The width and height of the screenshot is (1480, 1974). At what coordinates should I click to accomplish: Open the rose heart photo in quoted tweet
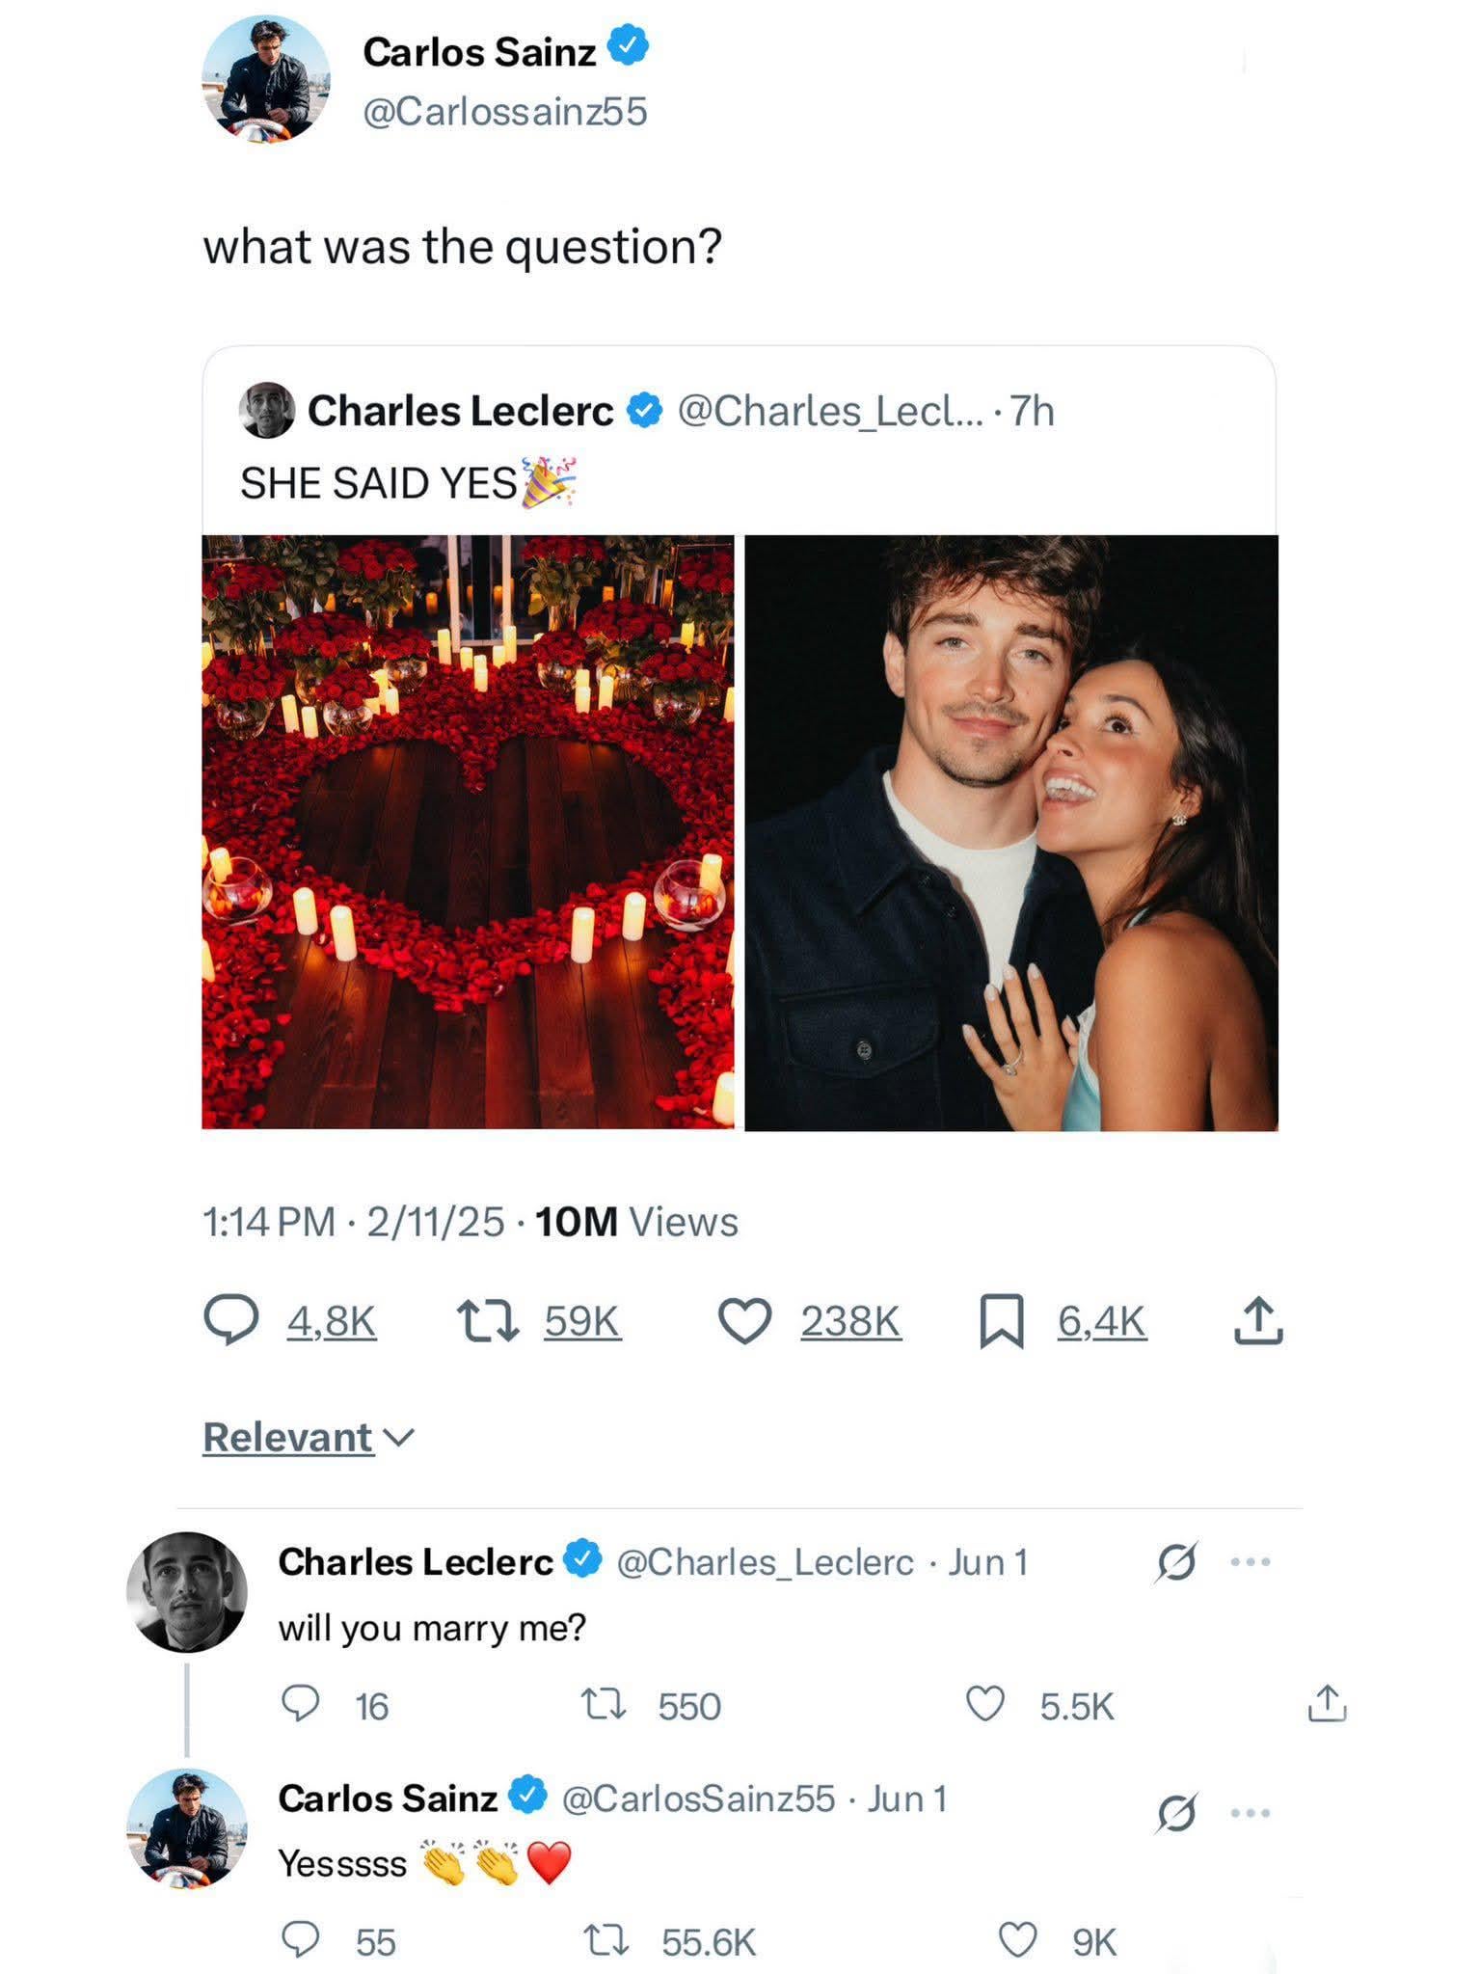click(x=468, y=831)
